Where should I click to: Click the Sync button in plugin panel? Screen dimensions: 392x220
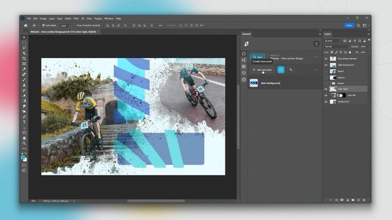257,57
